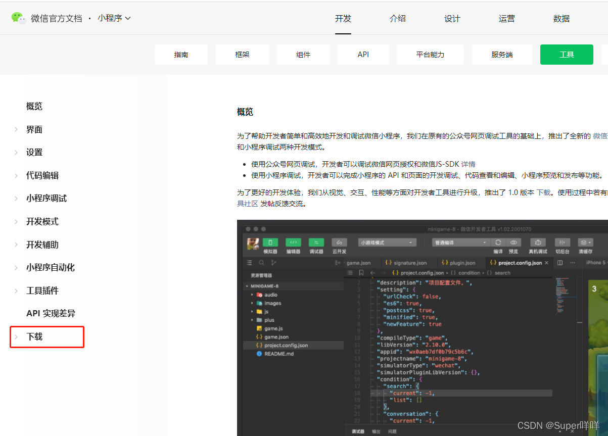The height and width of the screenshot is (436, 608).
Task: Select the 指南 sub-navigation button
Action: coord(181,55)
